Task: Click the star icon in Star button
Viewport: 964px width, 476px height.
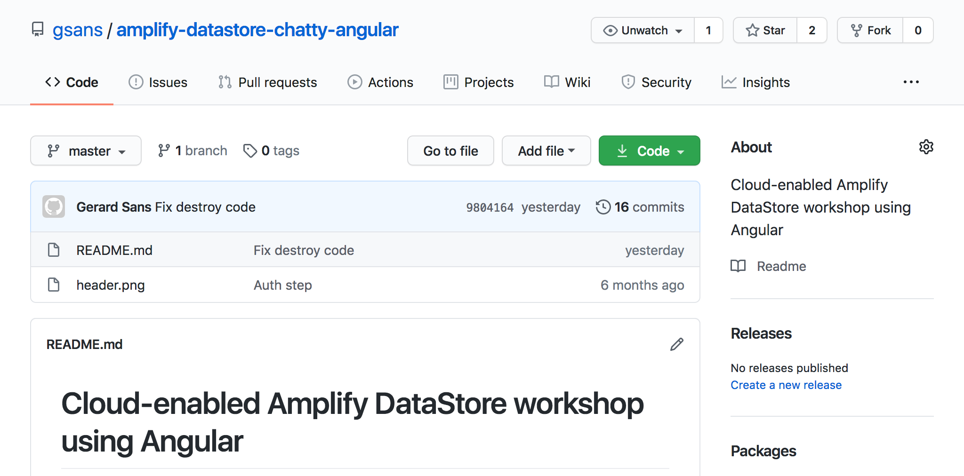Action: [752, 30]
